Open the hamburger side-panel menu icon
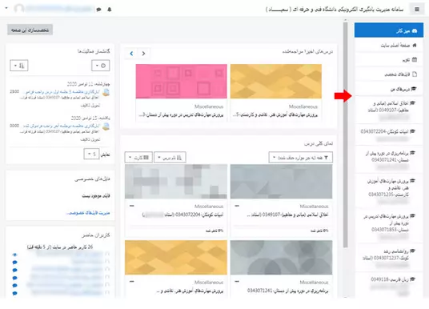The width and height of the screenshot is (429, 309). [x=417, y=10]
